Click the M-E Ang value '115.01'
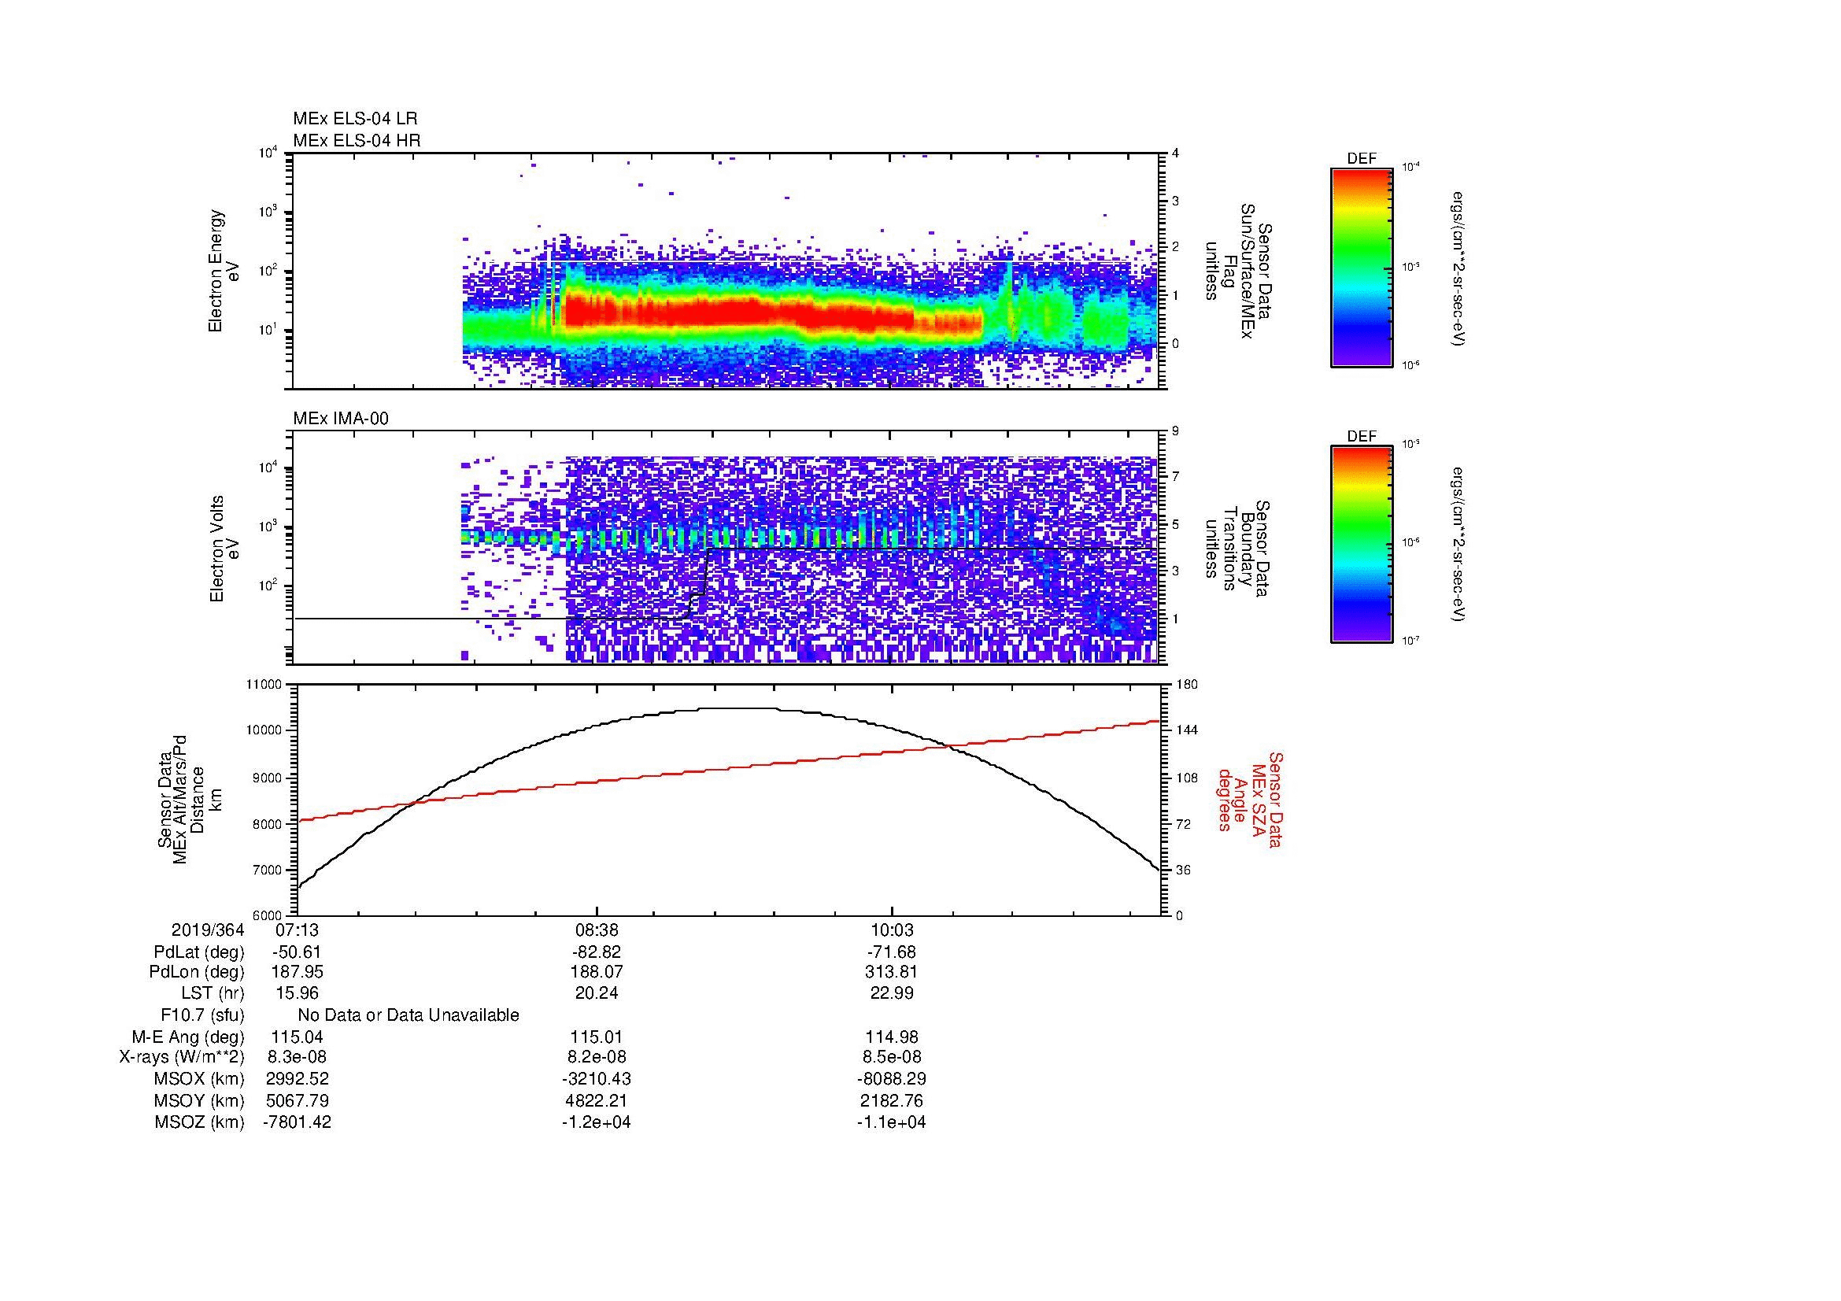The width and height of the screenshot is (1841, 1301). pyautogui.click(x=597, y=1037)
